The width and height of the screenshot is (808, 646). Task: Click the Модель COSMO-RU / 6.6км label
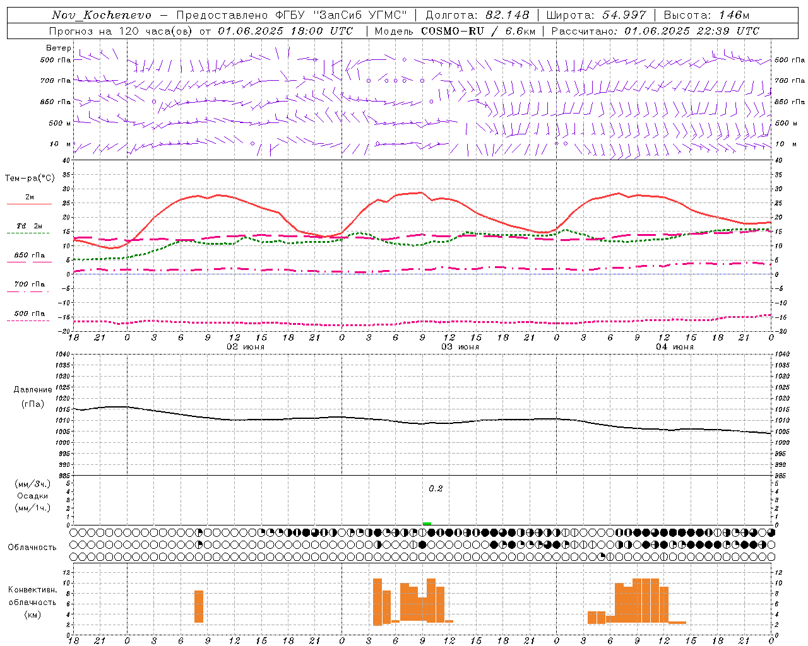point(455,31)
